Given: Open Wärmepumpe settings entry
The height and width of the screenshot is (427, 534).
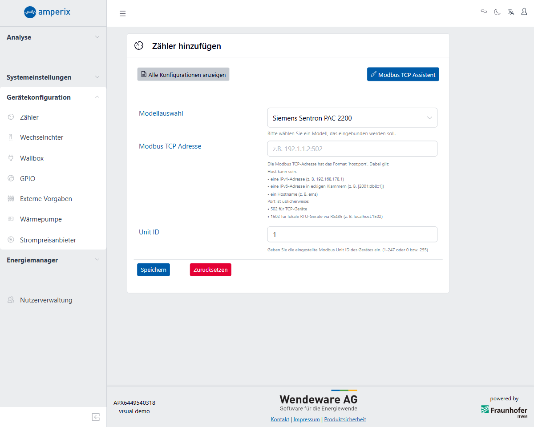Looking at the screenshot, I should pos(40,219).
